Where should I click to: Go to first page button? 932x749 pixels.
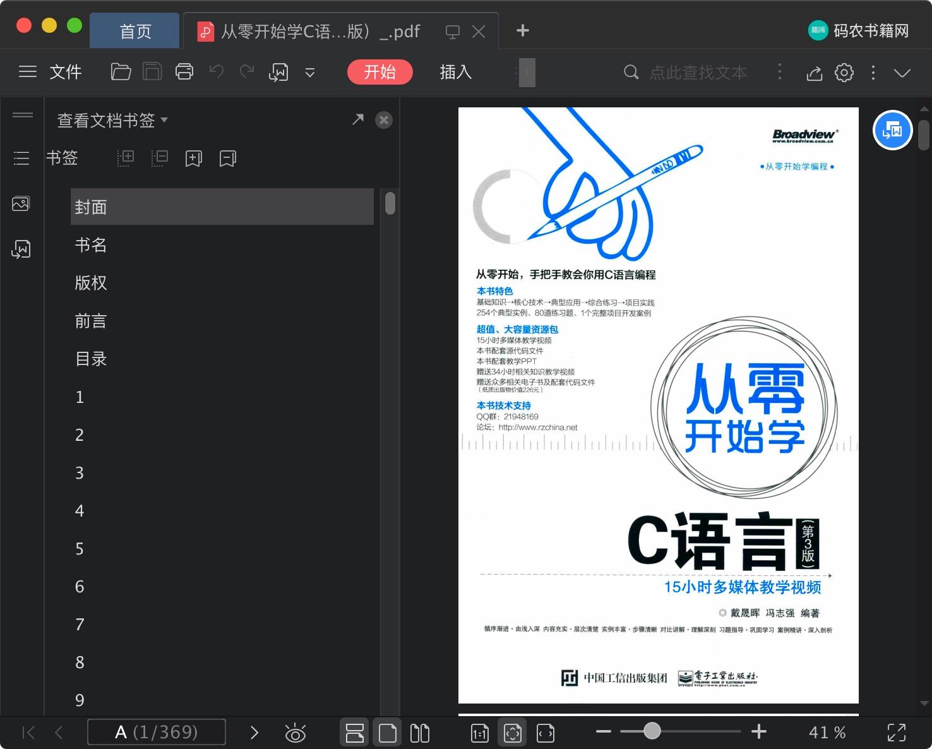tap(28, 733)
